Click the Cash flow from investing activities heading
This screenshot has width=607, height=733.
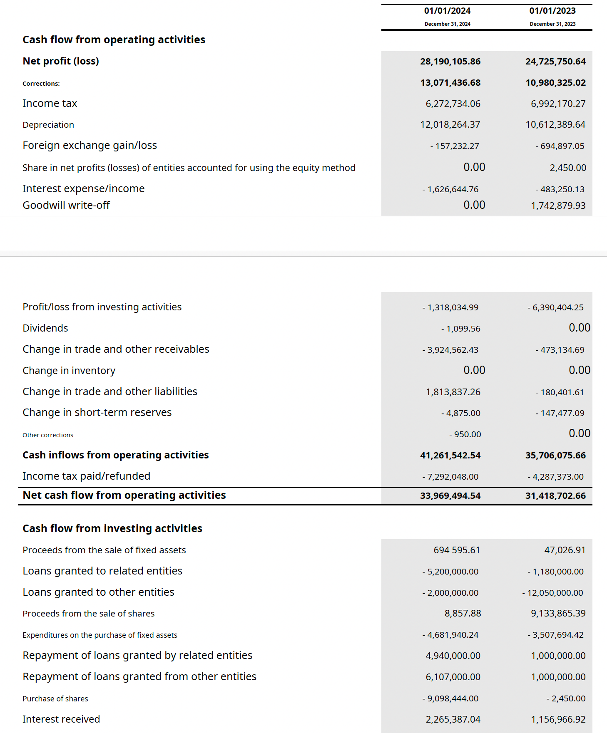112,528
